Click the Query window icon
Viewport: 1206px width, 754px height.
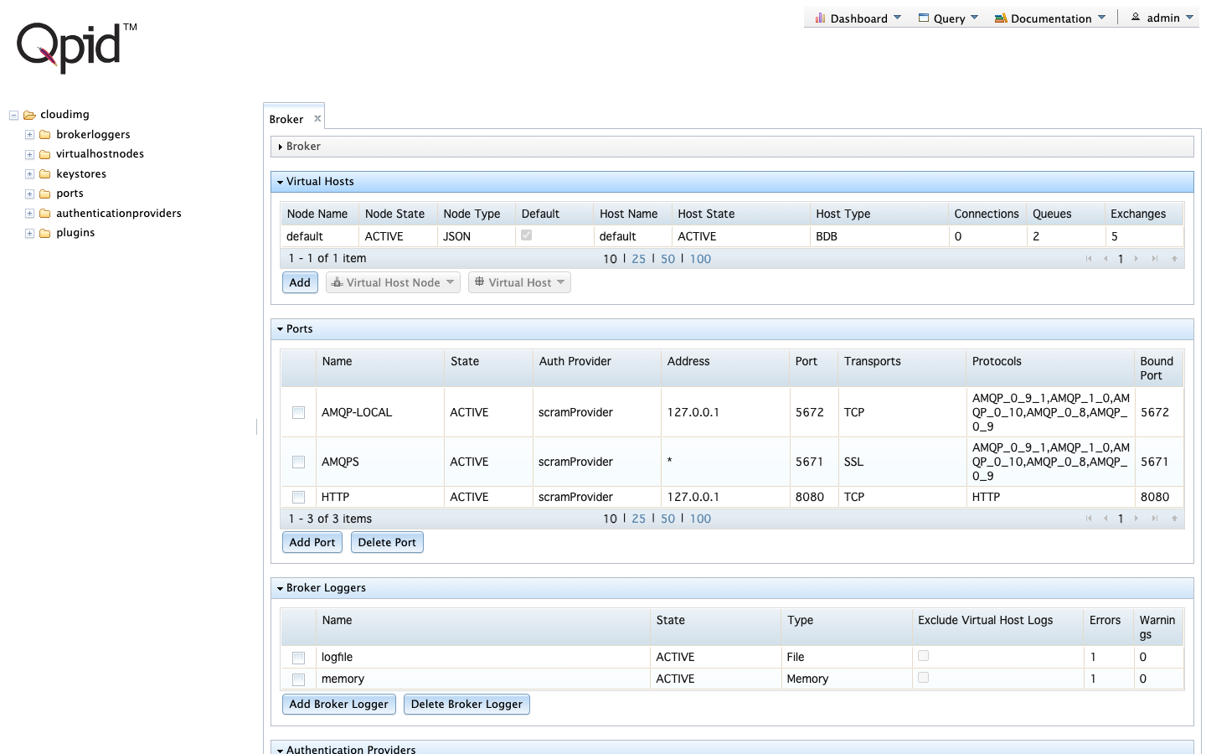[x=924, y=18]
